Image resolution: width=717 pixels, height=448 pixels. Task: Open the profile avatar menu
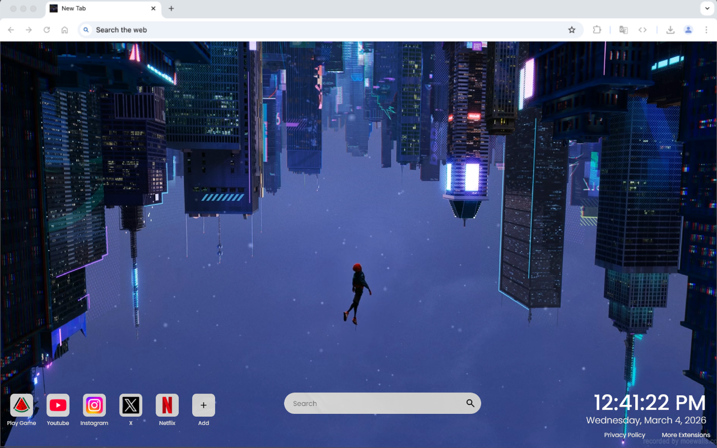point(688,30)
